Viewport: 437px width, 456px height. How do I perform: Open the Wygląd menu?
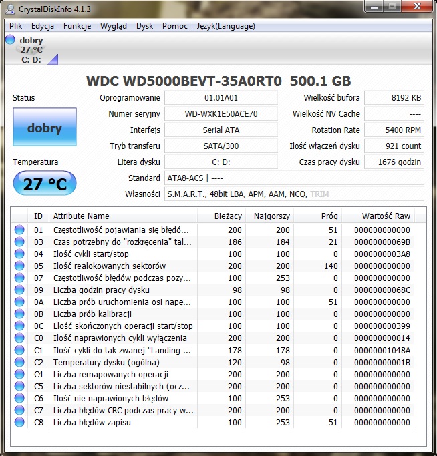point(114,26)
